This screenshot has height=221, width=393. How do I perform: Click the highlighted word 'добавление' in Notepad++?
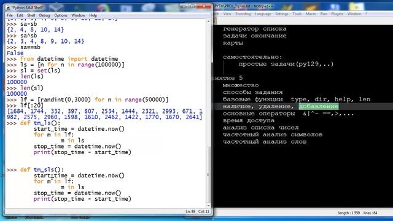tap(319, 106)
